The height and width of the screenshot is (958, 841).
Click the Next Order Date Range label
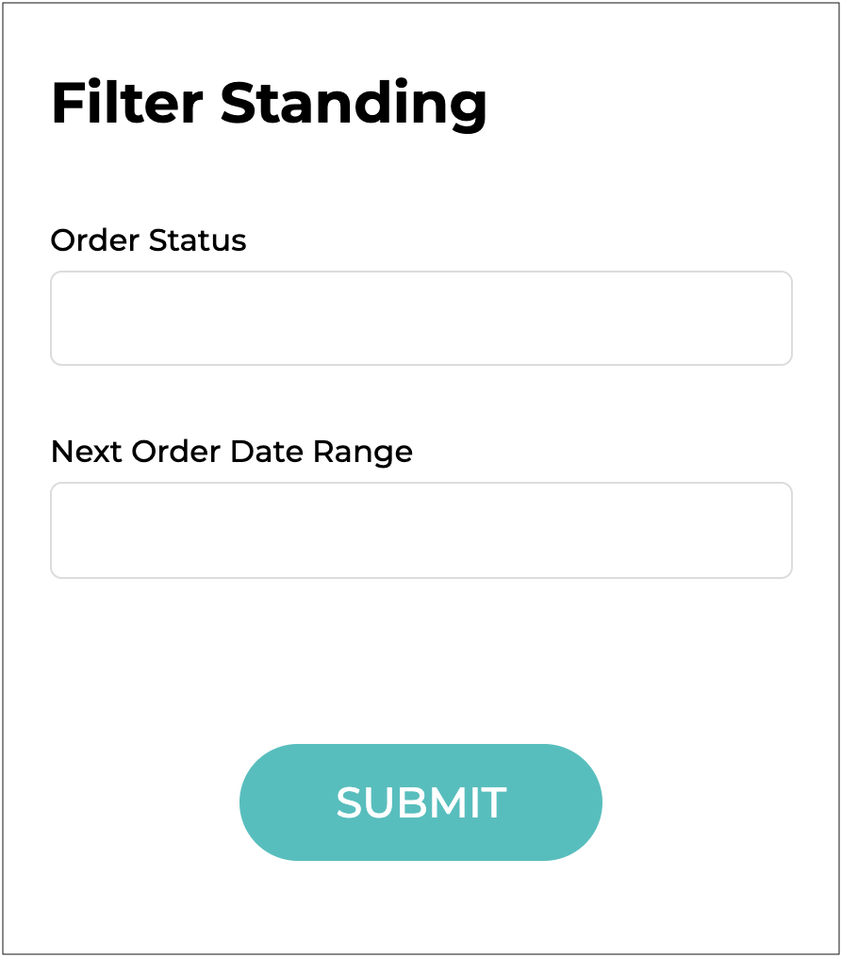coord(231,452)
